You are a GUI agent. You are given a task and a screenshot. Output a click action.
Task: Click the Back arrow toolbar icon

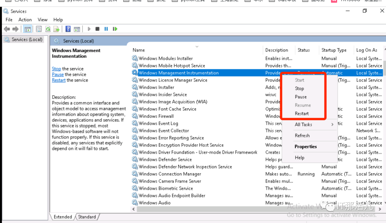[x=7, y=29]
